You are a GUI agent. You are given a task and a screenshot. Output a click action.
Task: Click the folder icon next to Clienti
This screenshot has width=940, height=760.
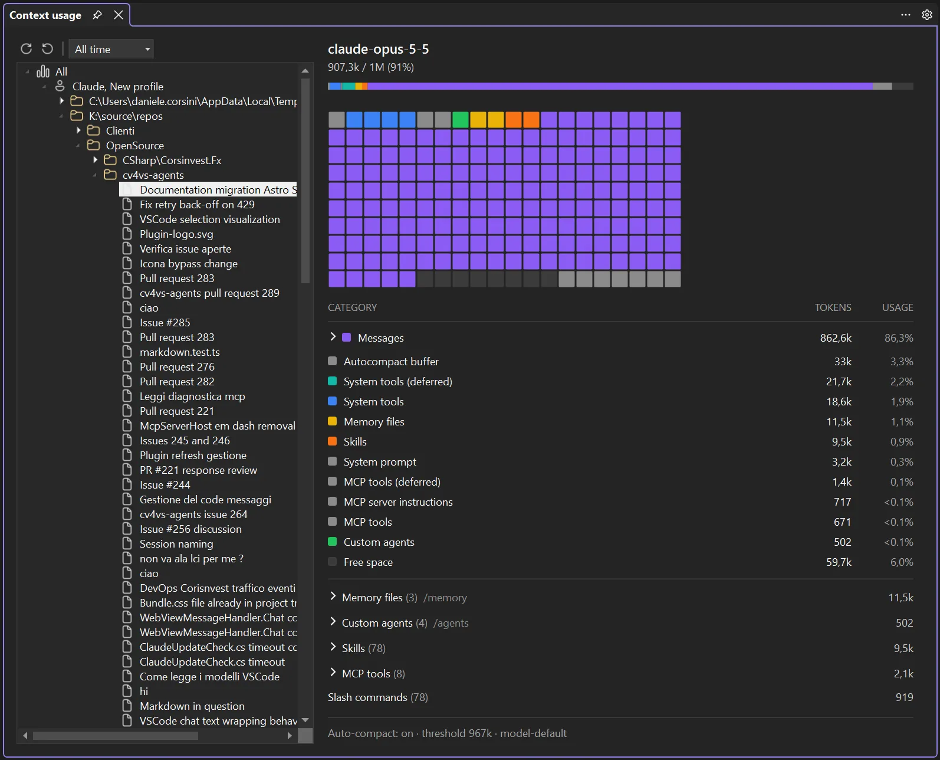(x=93, y=130)
